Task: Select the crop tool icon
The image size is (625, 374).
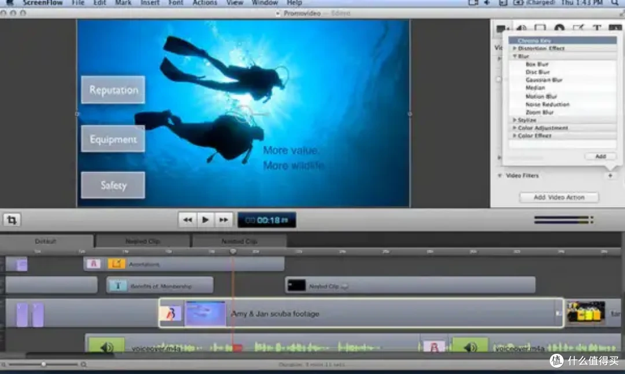Action: [12, 219]
